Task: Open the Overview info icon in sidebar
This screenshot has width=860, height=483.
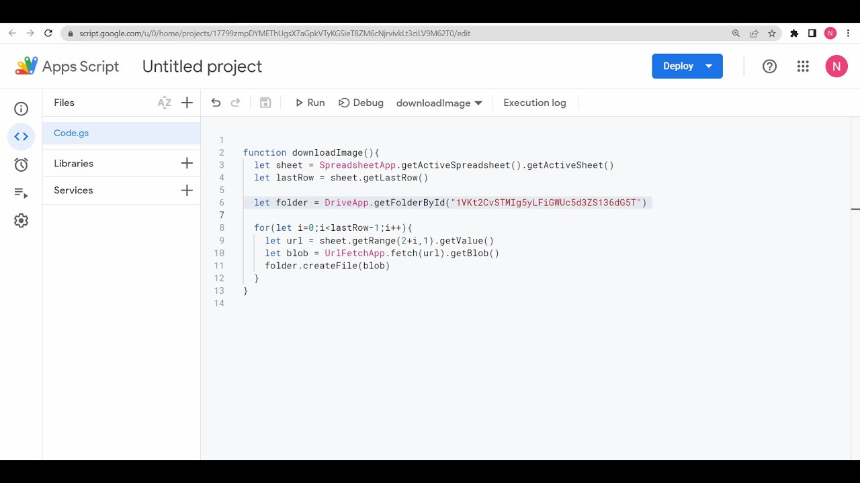Action: [x=21, y=109]
